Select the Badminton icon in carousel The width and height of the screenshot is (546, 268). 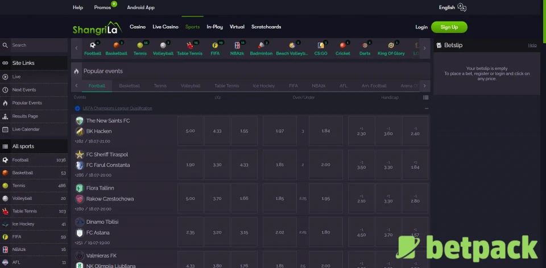click(x=261, y=45)
